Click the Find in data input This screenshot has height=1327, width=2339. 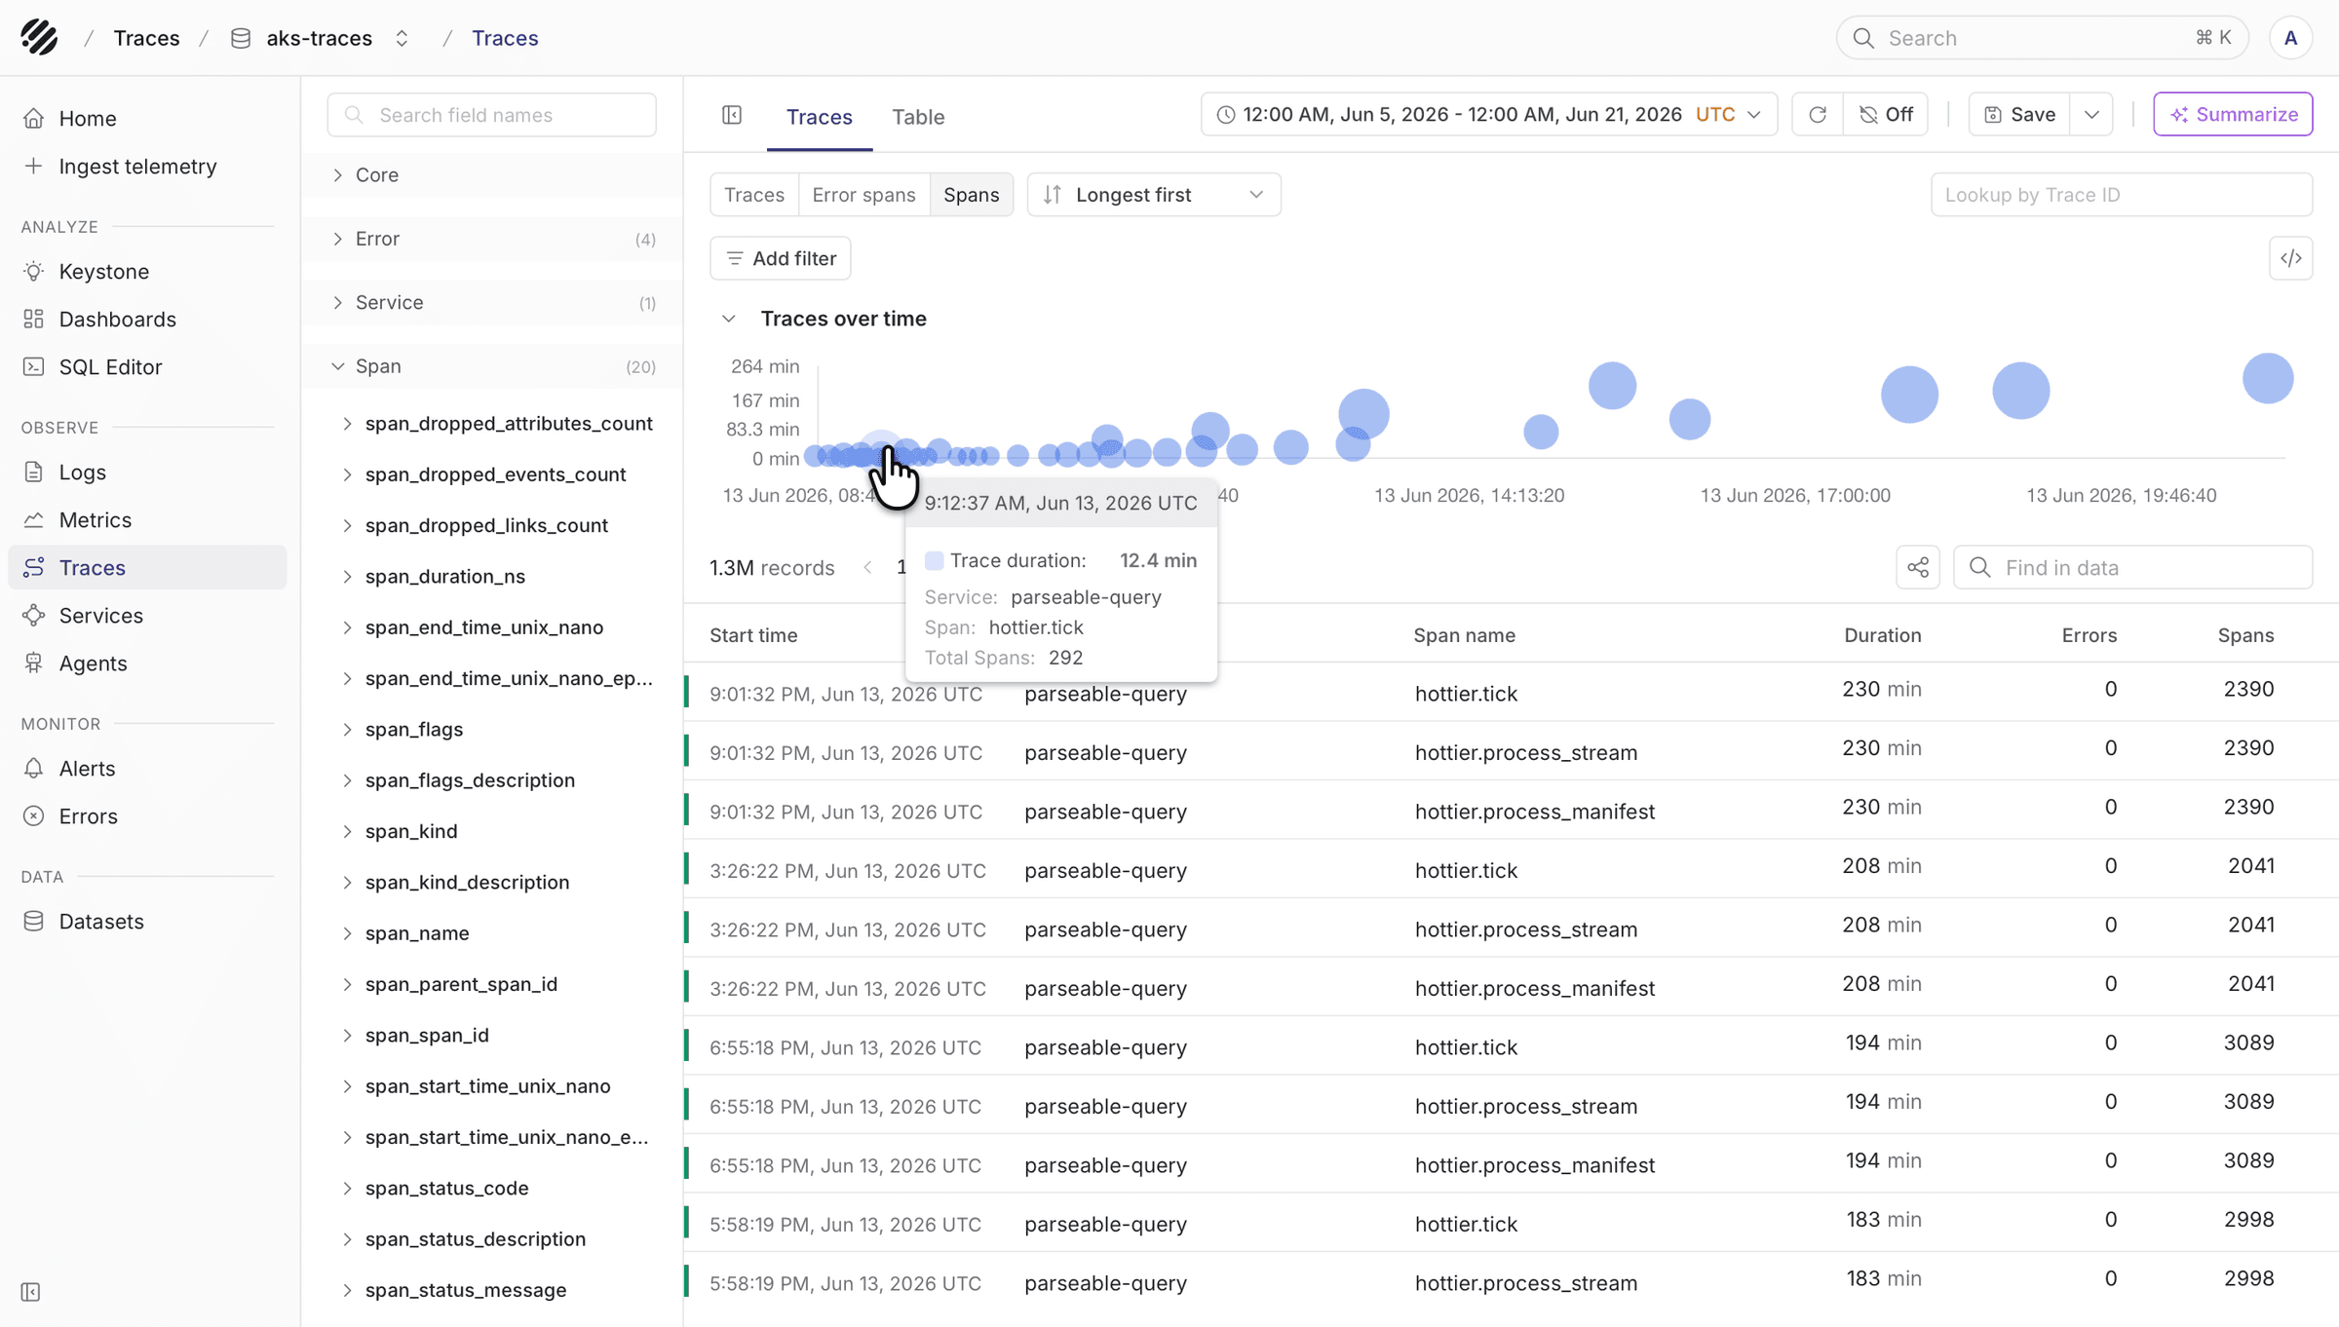tap(2133, 567)
